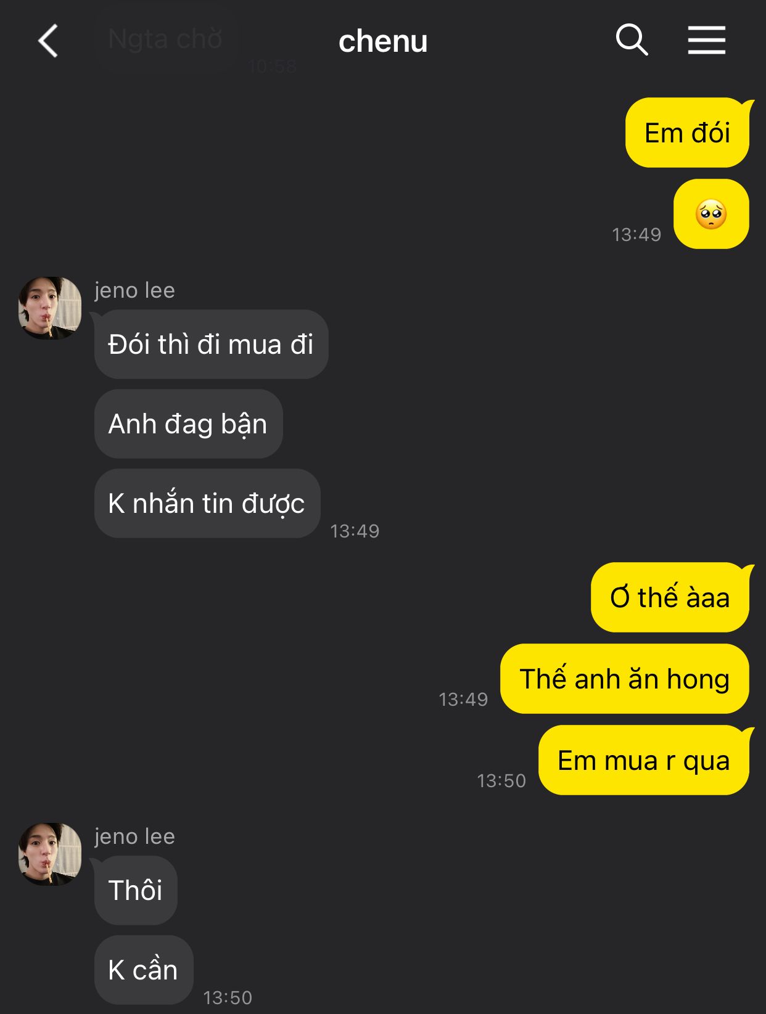Tap the "Em đói" message bubble
Viewport: 766px width, 1014px height.
click(688, 133)
